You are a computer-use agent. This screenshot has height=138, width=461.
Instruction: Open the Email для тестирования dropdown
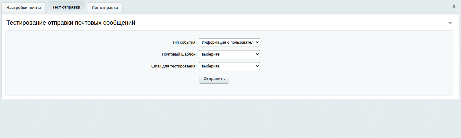pos(229,66)
